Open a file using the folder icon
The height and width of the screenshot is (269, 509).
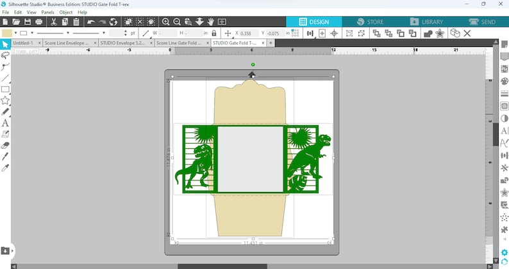(16, 22)
